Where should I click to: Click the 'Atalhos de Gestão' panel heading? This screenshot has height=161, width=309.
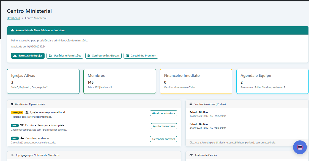pyautogui.click(x=206, y=155)
